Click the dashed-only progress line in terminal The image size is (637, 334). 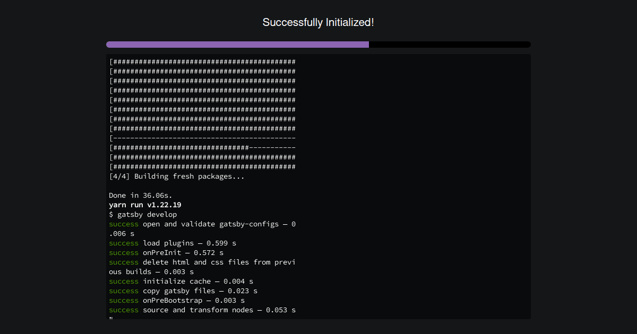click(202, 138)
